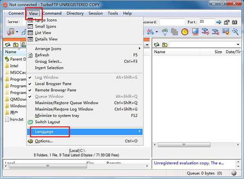Click the remote pane horizontal scrollbar
The height and width of the screenshot is (179, 244).
(184, 145)
